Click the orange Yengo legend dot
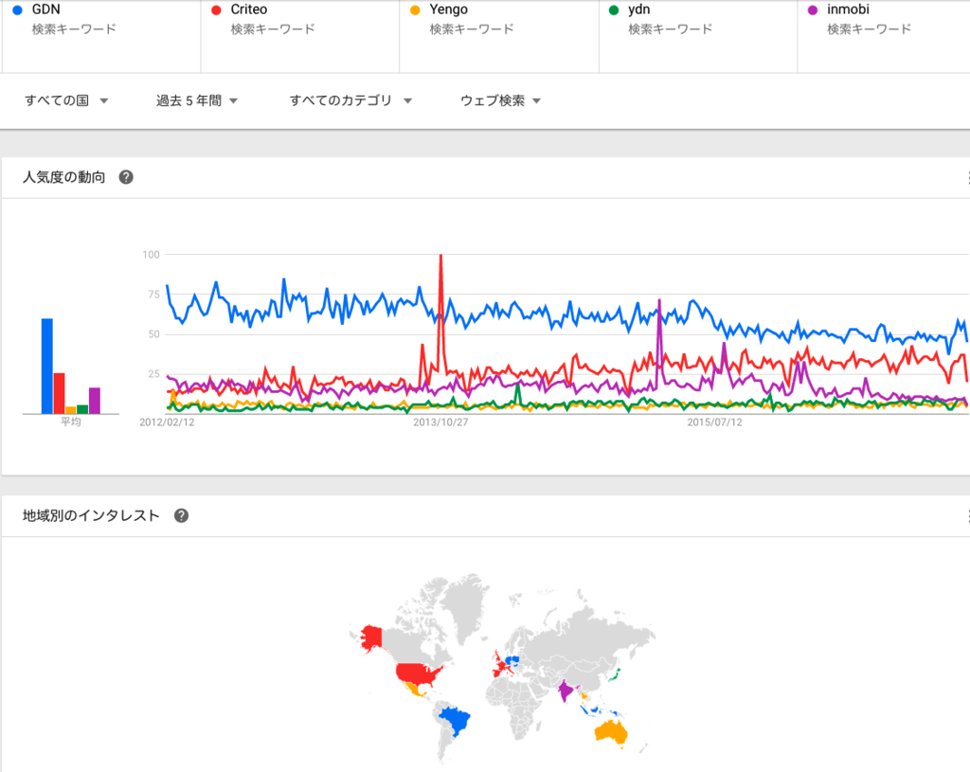The height and width of the screenshot is (772, 970). pos(415,9)
